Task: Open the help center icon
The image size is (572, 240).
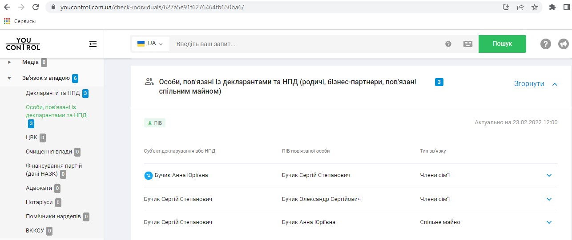Action: [546, 44]
